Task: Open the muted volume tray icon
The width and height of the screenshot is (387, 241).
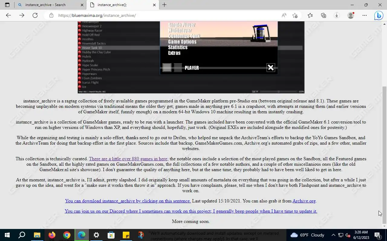Action: click(348, 235)
